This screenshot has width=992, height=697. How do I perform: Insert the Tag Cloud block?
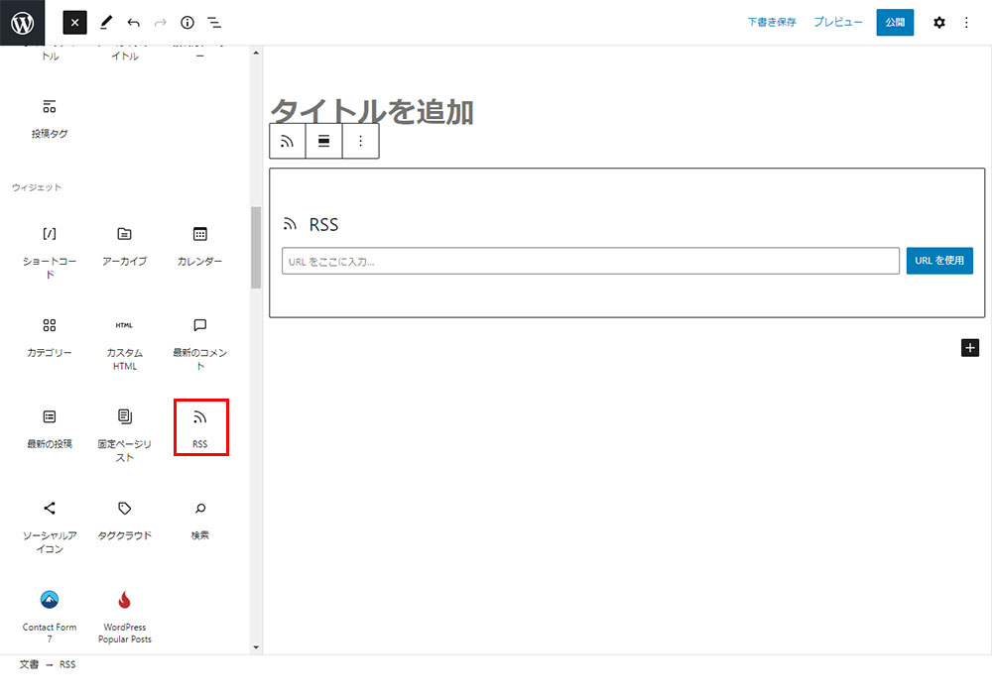pyautogui.click(x=124, y=520)
